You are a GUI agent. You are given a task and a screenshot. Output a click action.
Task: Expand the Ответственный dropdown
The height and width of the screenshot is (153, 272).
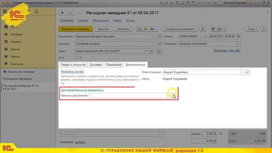(x=243, y=72)
